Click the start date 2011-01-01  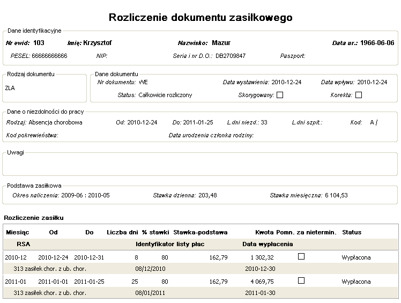[53, 282]
